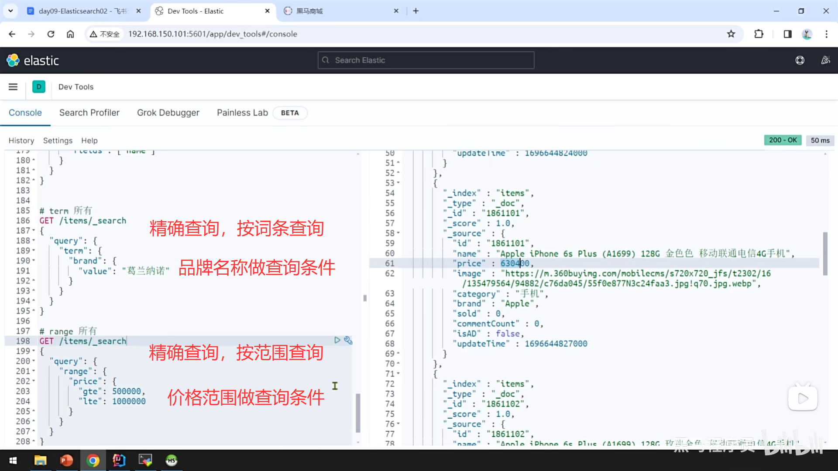The height and width of the screenshot is (471, 838).
Task: Open the History link
Action: point(21,140)
